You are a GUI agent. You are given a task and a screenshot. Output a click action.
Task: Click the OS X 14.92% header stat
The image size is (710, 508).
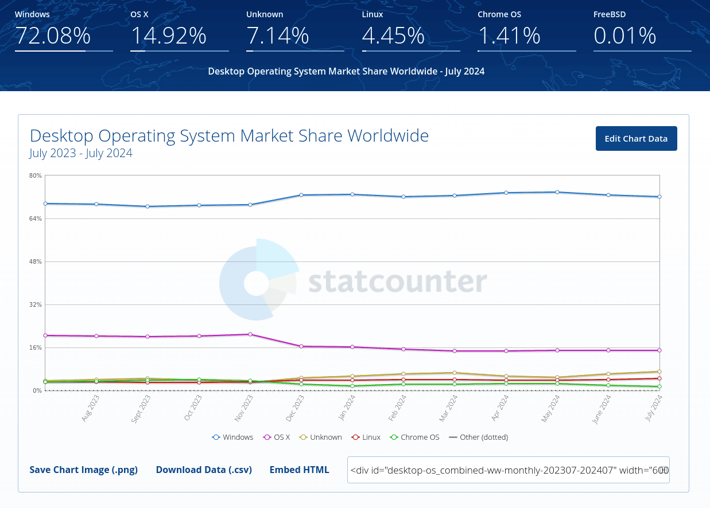coord(180,30)
